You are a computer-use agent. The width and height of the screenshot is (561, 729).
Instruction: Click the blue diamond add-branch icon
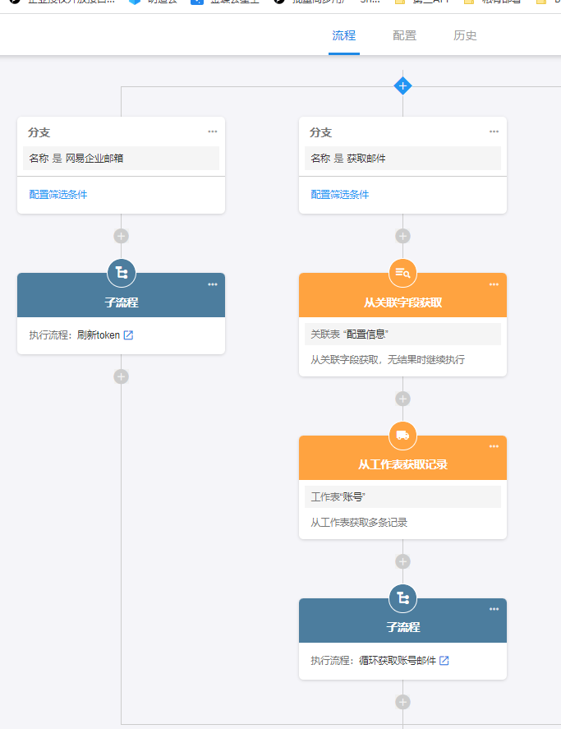coord(402,85)
